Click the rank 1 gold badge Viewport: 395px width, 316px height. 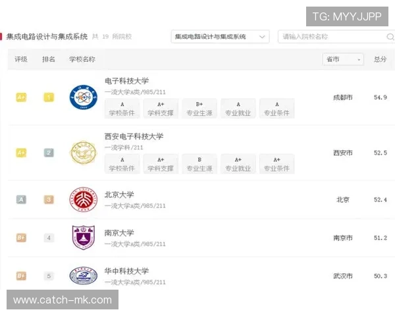coord(49,97)
